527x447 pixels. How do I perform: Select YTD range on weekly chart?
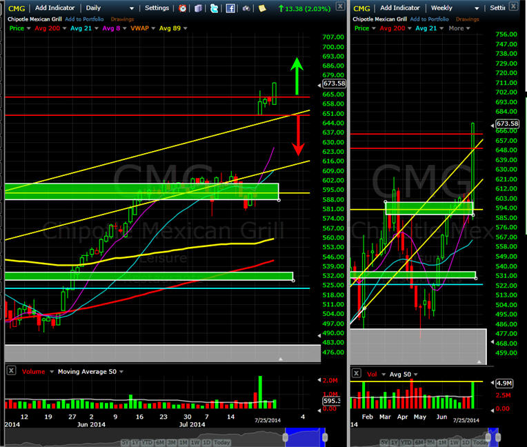407,443
